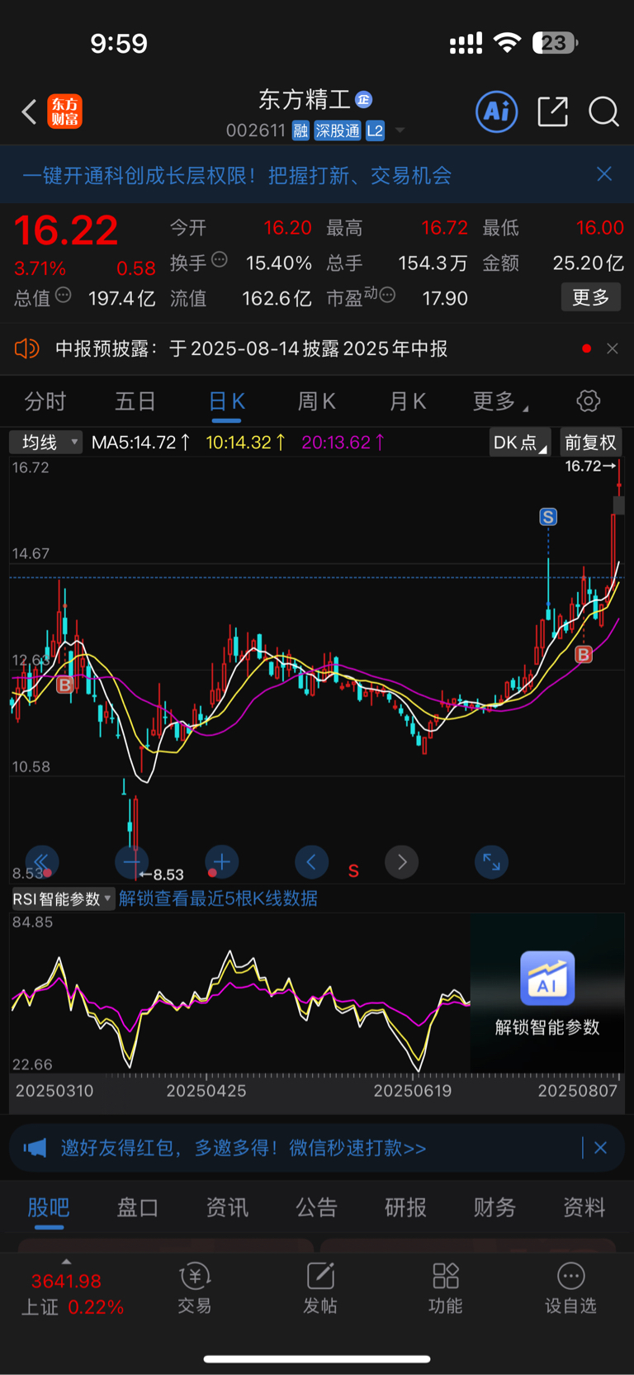Tap info icon beside 市盈动
634x1375 pixels.
click(x=387, y=295)
